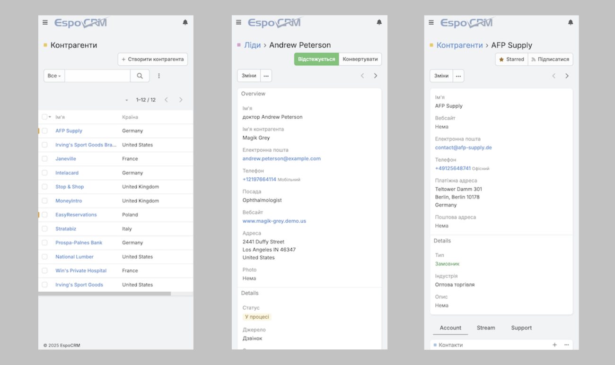This screenshot has height=365, width=615.
Task: Open notifications bell in Andrew Peterson panel
Action: pyautogui.click(x=379, y=22)
